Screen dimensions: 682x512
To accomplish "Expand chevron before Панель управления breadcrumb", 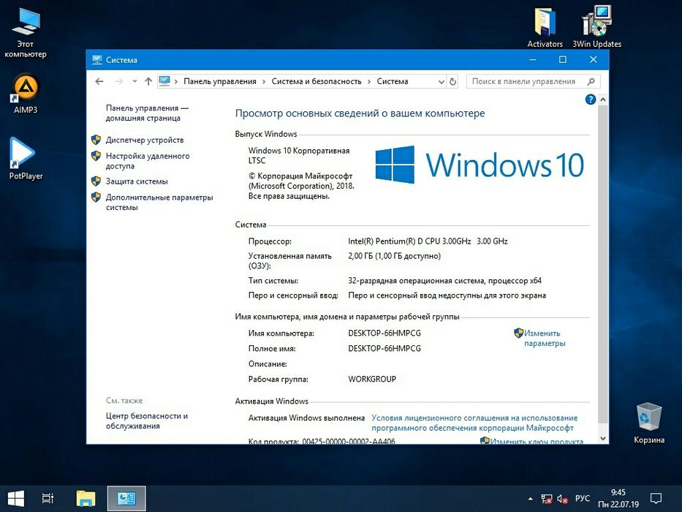I will click(x=176, y=82).
